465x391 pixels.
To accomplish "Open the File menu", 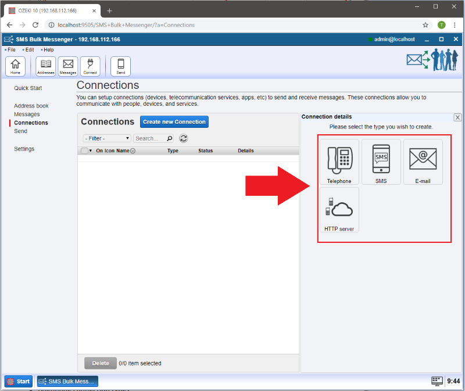I will [x=11, y=50].
